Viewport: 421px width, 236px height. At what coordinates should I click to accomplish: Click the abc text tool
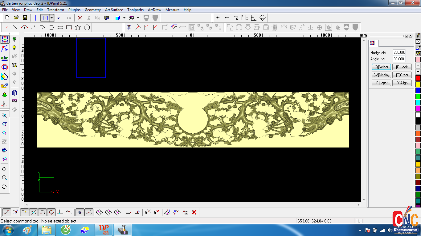pyautogui.click(x=5, y=58)
